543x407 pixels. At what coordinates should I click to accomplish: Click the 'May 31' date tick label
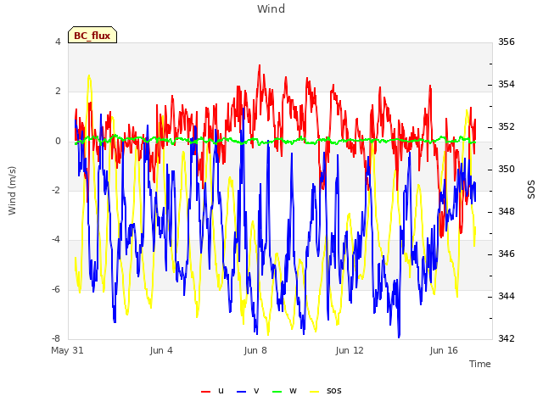point(67,350)
